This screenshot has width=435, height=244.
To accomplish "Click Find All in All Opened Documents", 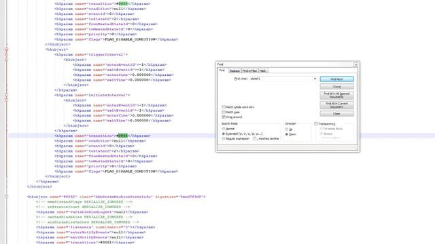I will click(336, 95).
